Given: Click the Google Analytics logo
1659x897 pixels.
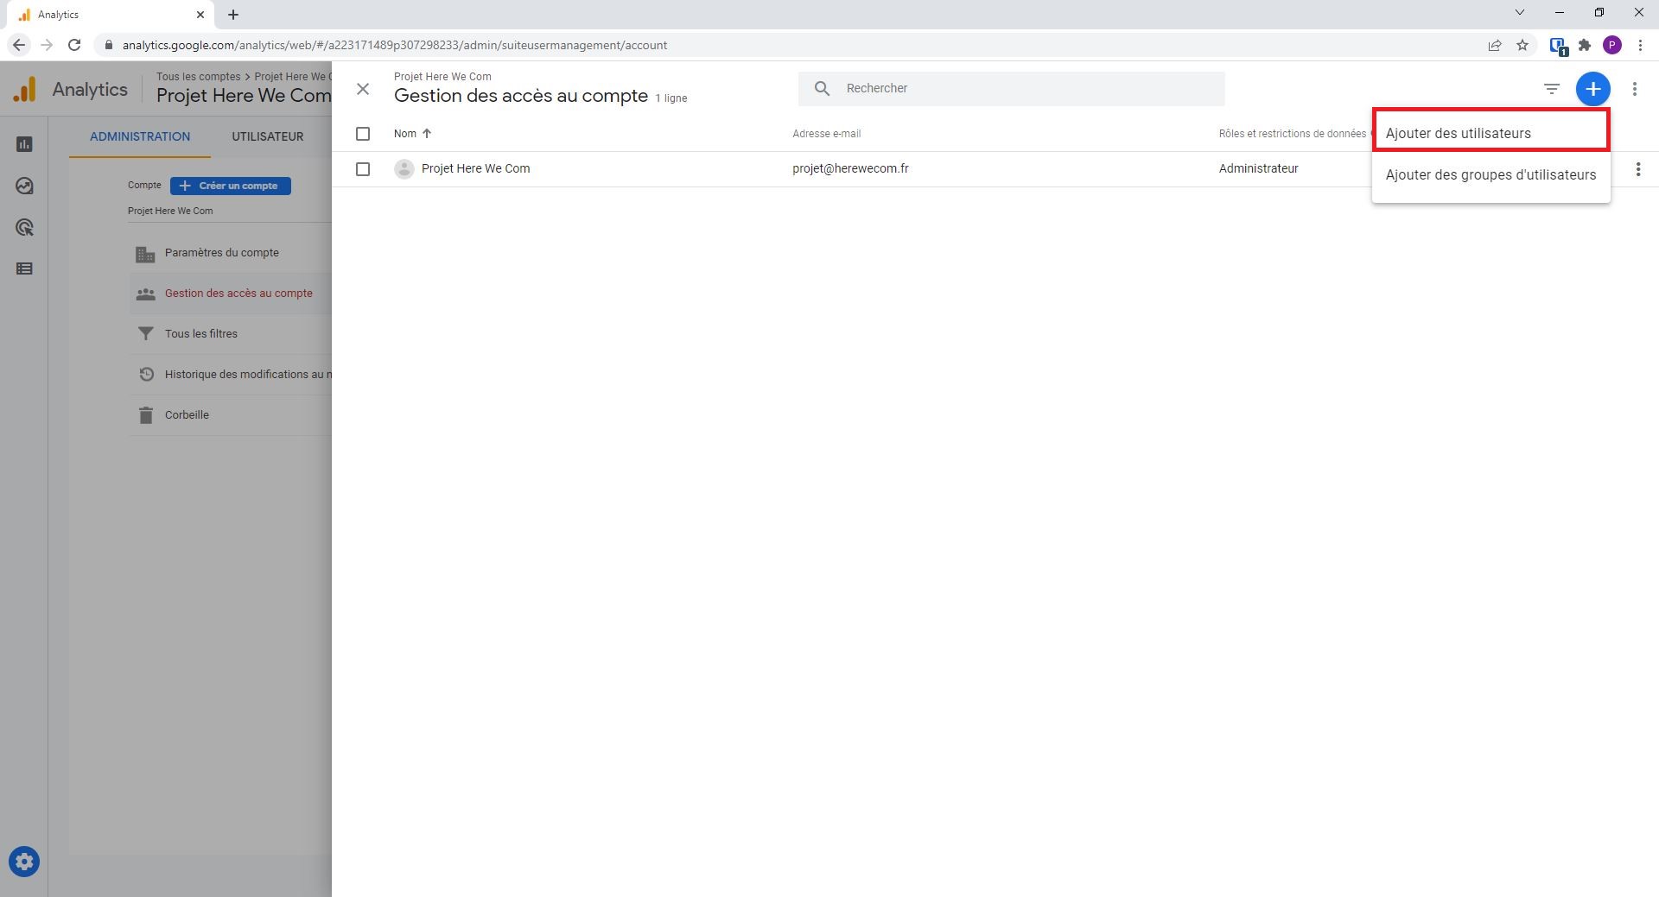Looking at the screenshot, I should (x=24, y=89).
